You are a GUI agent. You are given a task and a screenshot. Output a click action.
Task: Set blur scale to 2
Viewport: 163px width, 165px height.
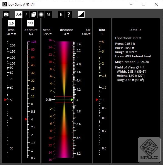[103, 63]
